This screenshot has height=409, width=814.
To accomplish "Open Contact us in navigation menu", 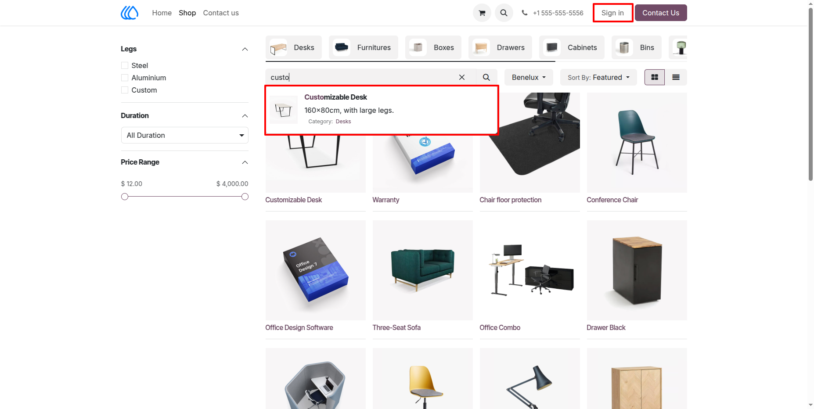I will tap(221, 13).
